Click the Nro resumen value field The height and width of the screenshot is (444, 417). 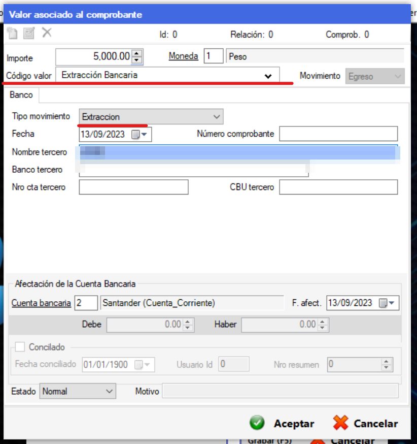[354, 364]
